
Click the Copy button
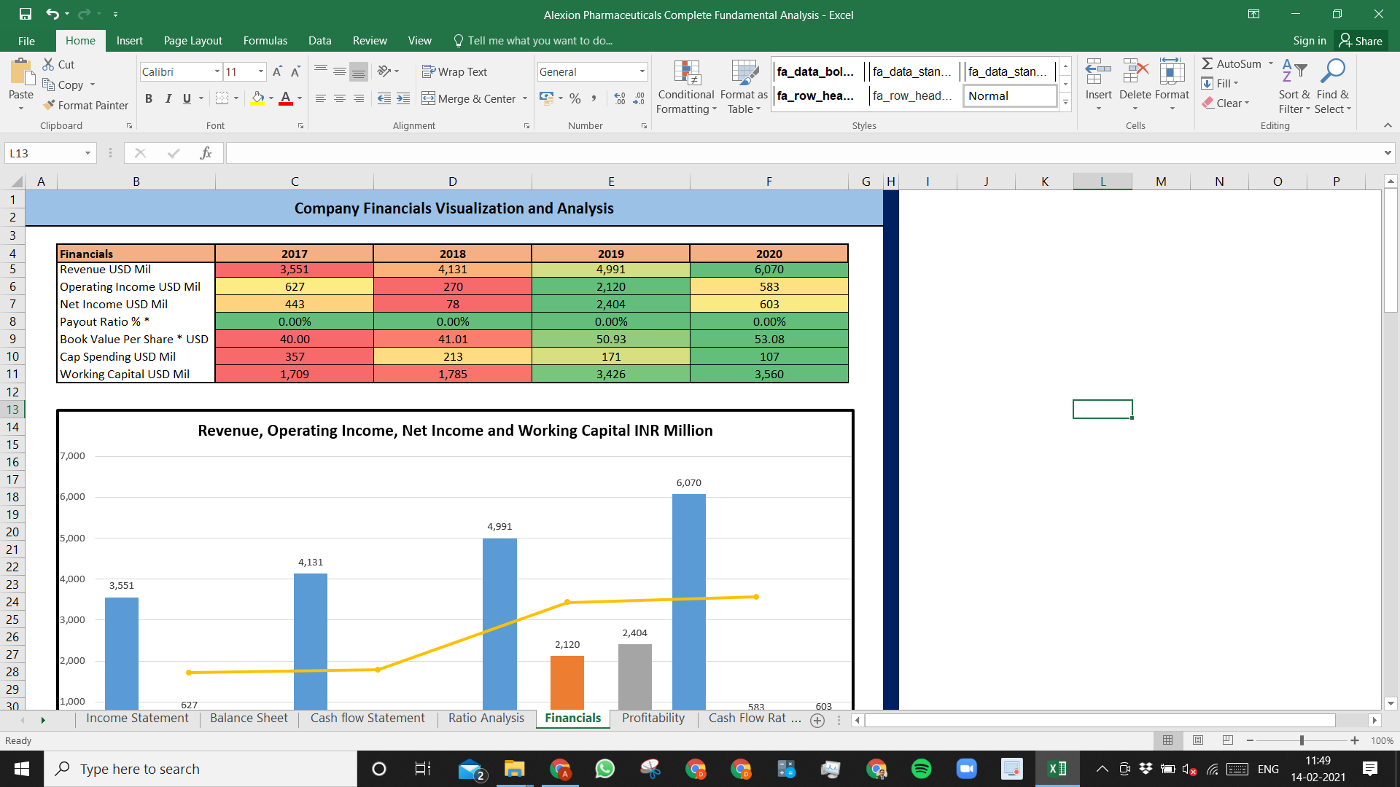point(63,85)
